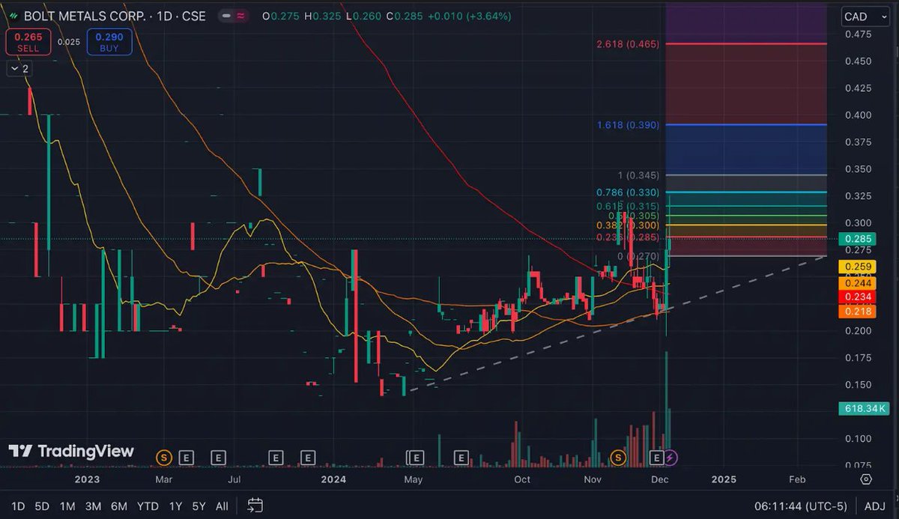Image resolution: width=899 pixels, height=519 pixels.
Task: Click the E marker beside the lightning icon
Action: coord(657,457)
